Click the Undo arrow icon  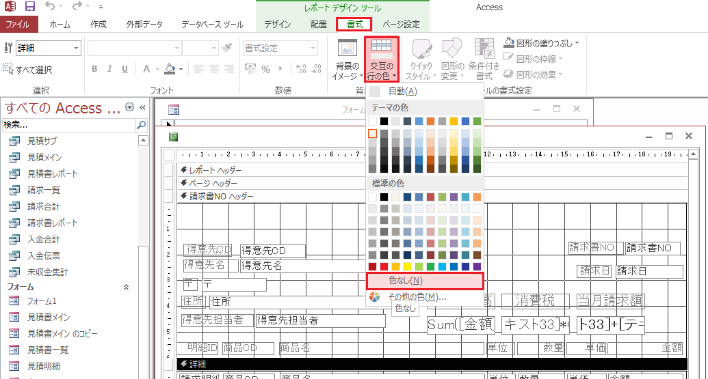[x=51, y=8]
